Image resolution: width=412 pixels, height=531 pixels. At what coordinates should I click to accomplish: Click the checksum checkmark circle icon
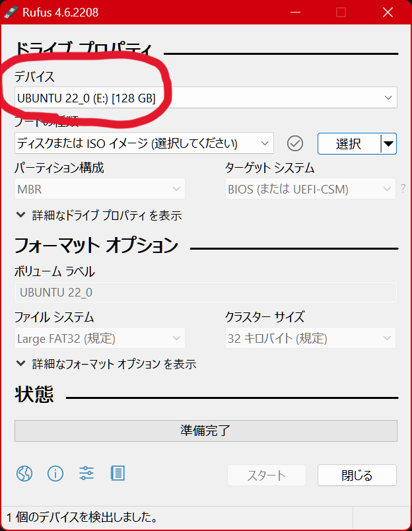pyautogui.click(x=295, y=143)
